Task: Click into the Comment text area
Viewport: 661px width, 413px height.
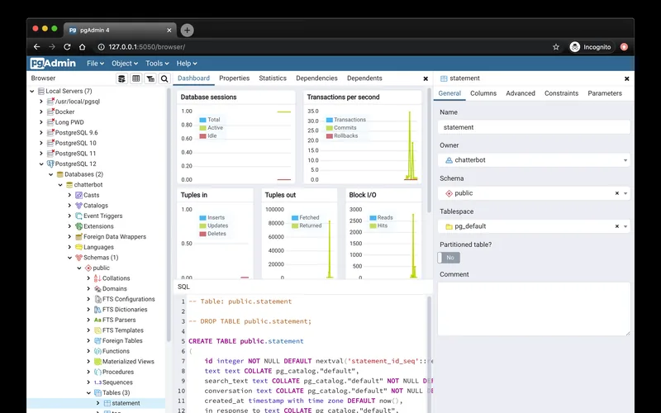Action: coord(534,309)
